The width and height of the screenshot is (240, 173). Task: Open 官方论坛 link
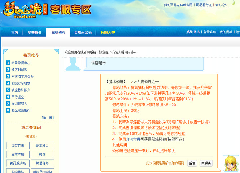[x=222, y=5]
